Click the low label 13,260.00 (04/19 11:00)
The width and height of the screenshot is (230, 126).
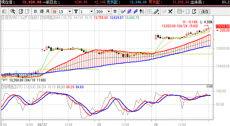(x=28, y=80)
